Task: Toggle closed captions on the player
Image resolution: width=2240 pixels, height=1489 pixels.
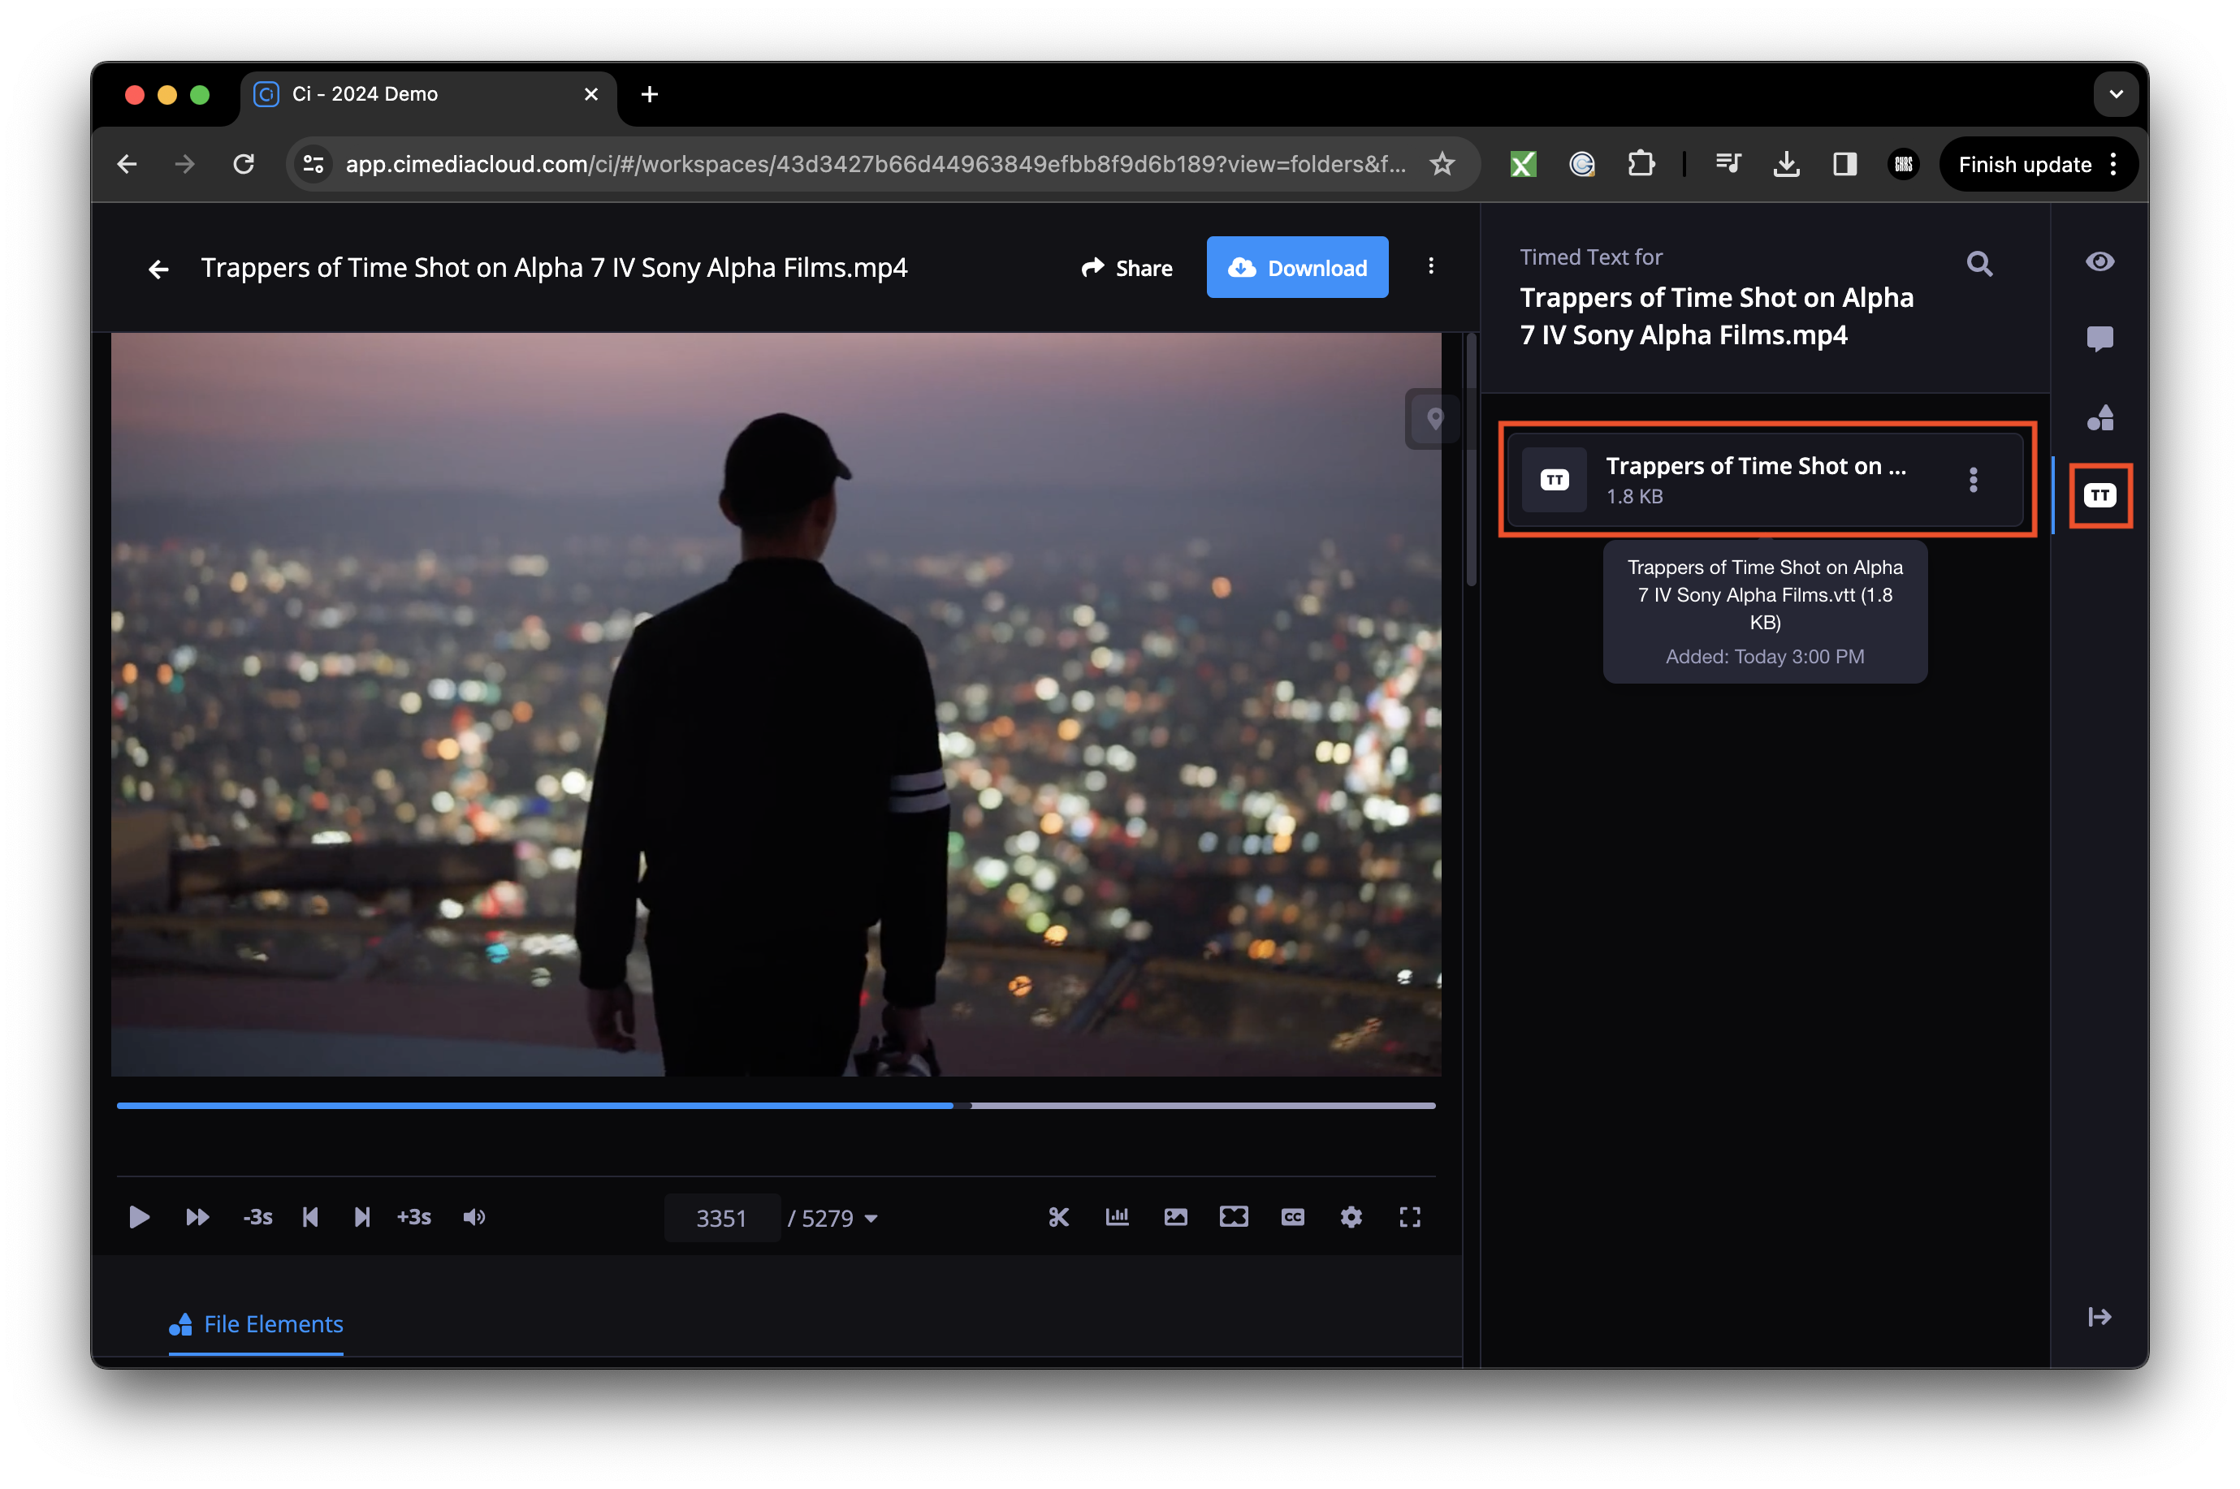Action: 1292,1216
